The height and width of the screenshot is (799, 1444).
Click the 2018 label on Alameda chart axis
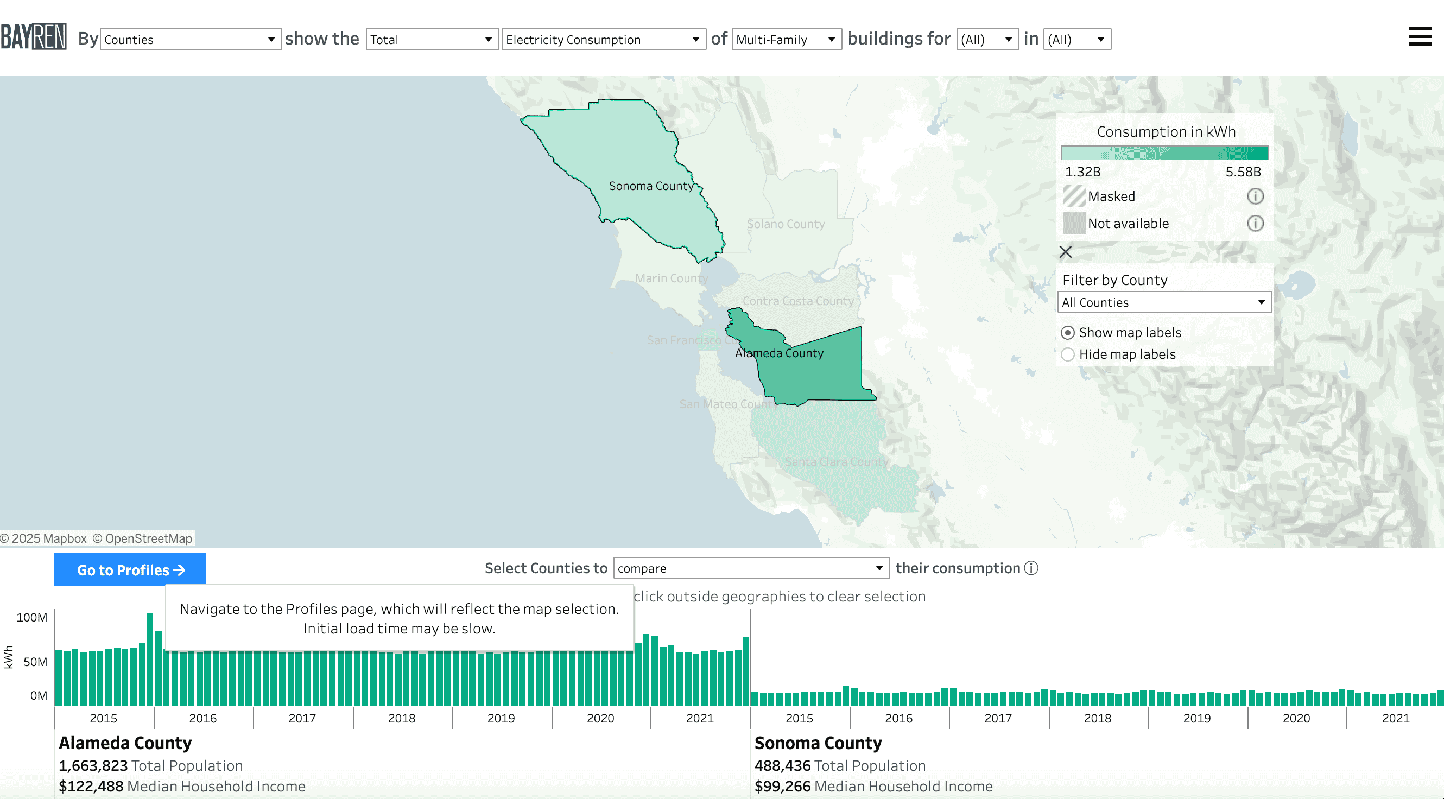[x=402, y=718]
